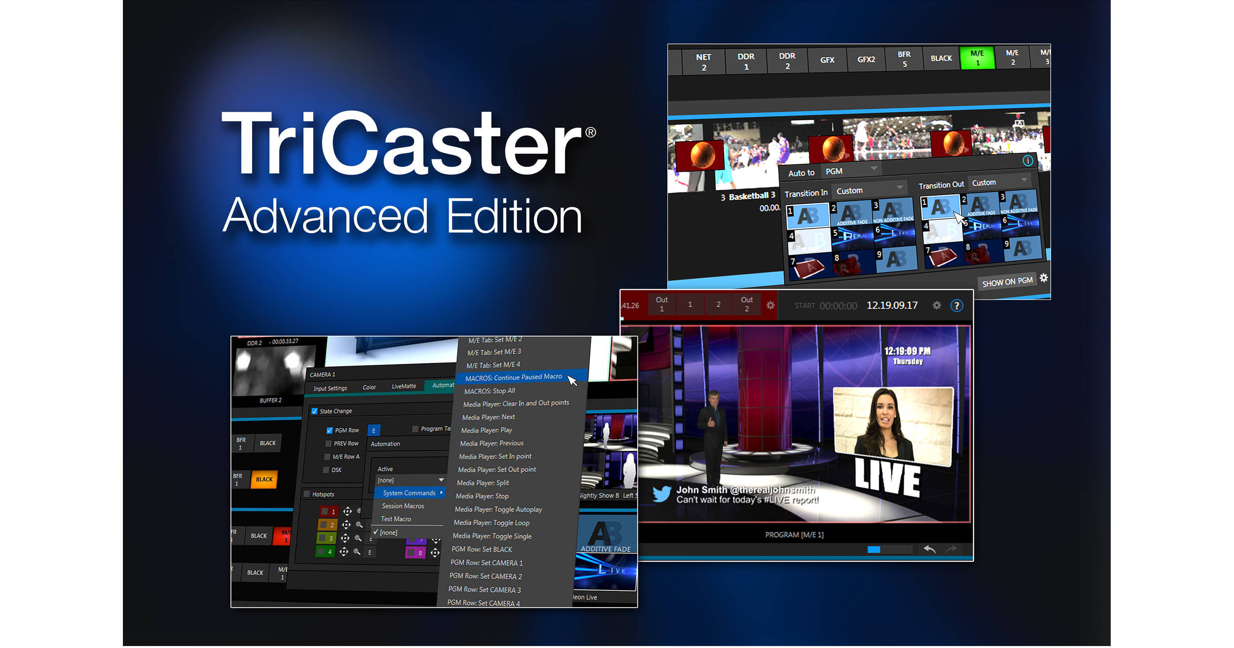
Task: Click the move crosshair icon for hotspot 1
Action: coord(347,512)
